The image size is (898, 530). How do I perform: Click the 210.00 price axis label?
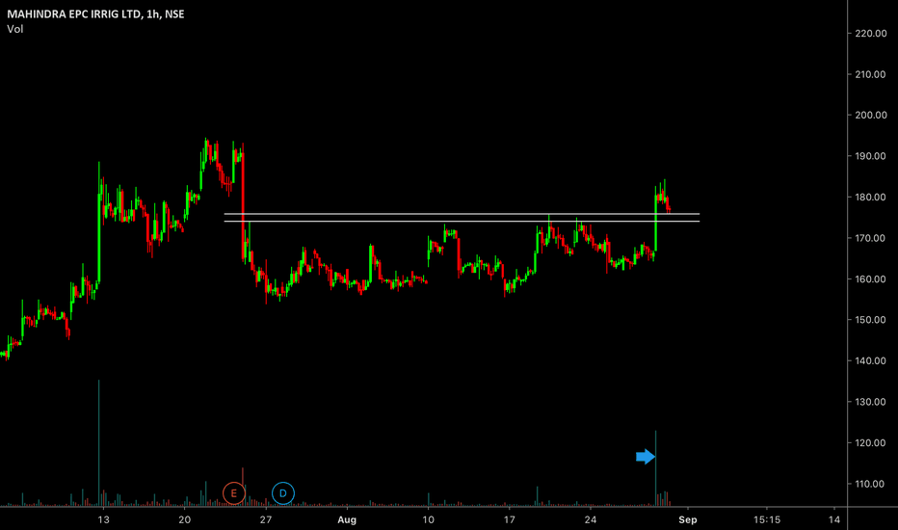click(870, 74)
